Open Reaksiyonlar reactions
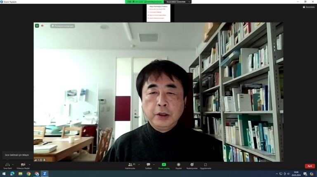Screen dimensions: 317x177 click(192, 165)
